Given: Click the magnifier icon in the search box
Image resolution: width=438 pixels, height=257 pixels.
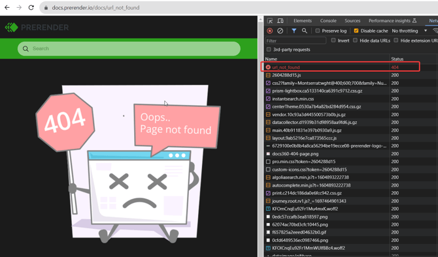Looking at the screenshot, I should [x=25, y=49].
